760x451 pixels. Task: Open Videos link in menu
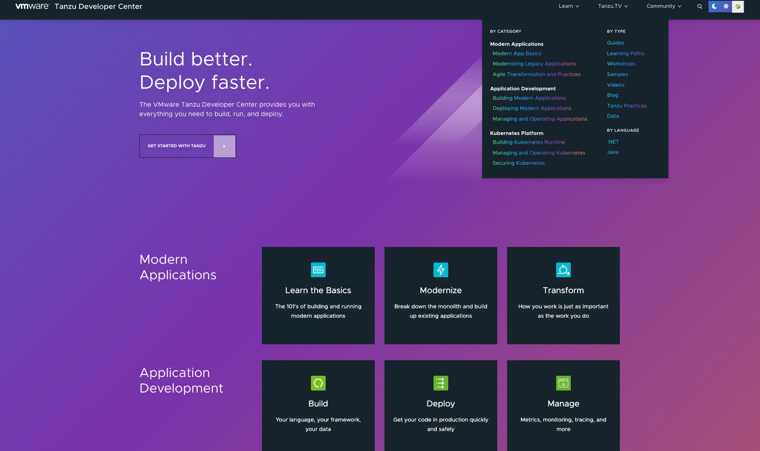[616, 85]
